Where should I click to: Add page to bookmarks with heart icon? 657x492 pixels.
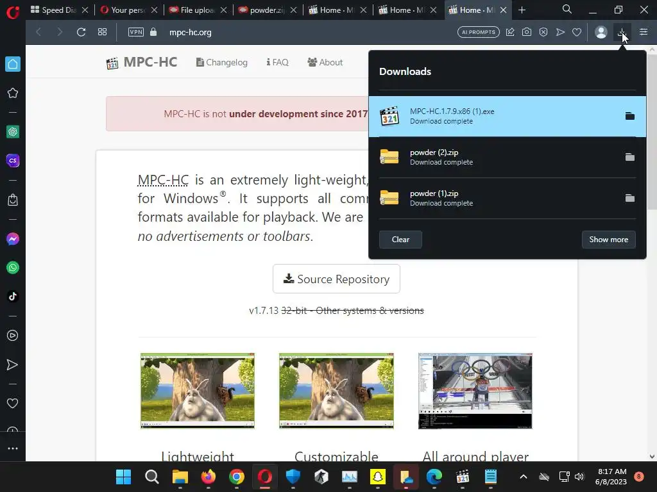point(577,32)
